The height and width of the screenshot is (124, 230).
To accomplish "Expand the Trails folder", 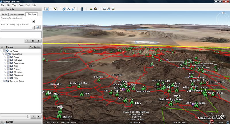I will click(x=5, y=66).
